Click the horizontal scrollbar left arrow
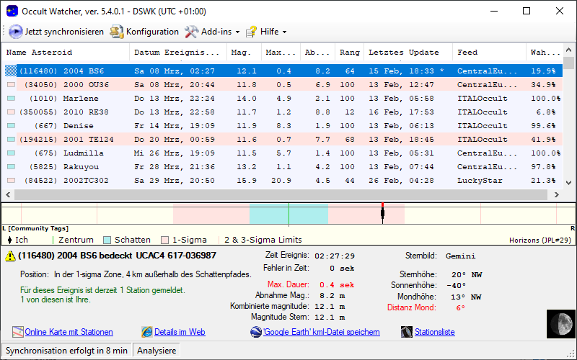 (x=8, y=194)
